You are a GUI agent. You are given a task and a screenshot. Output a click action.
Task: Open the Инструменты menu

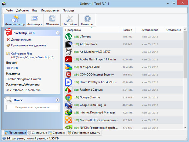point(50,10)
